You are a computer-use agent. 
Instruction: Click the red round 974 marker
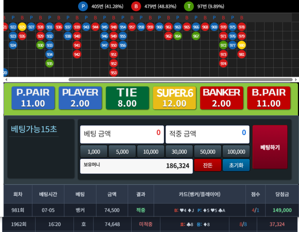click(223, 63)
